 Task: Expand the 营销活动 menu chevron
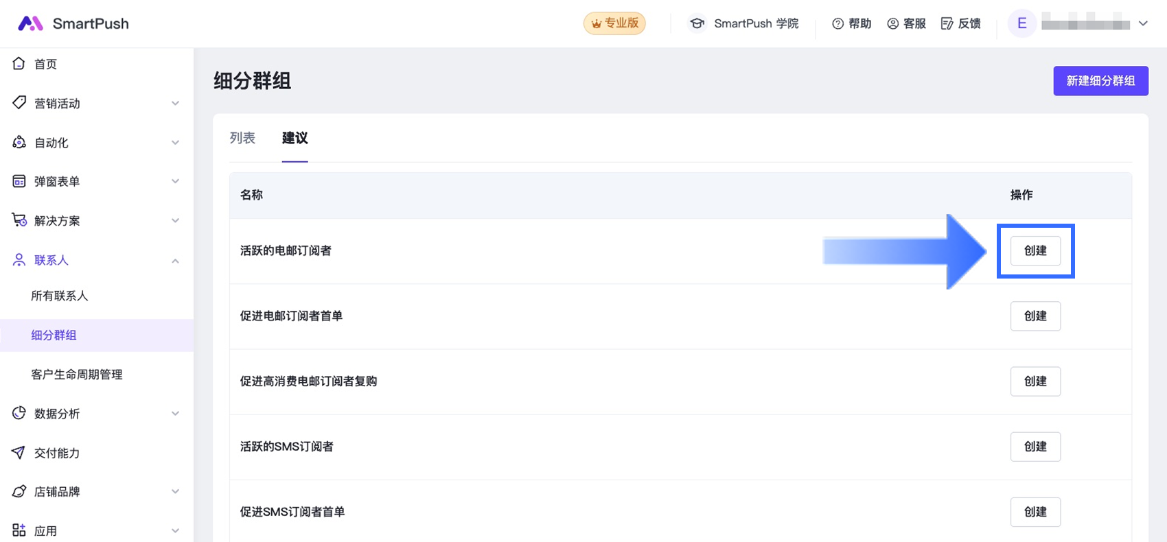pos(175,104)
